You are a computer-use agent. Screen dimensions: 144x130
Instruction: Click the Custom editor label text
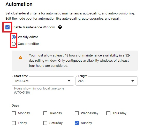point(28,44)
